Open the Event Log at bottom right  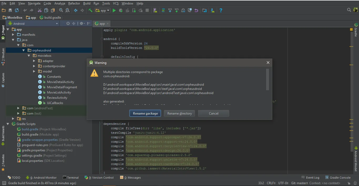point(310,178)
